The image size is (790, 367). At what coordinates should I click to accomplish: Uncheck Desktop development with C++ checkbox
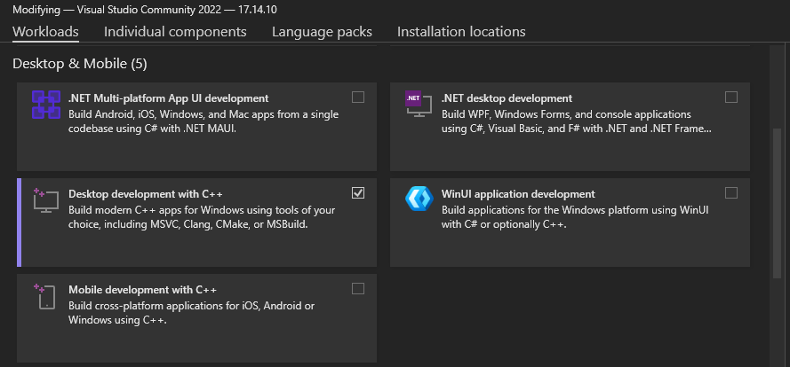358,192
